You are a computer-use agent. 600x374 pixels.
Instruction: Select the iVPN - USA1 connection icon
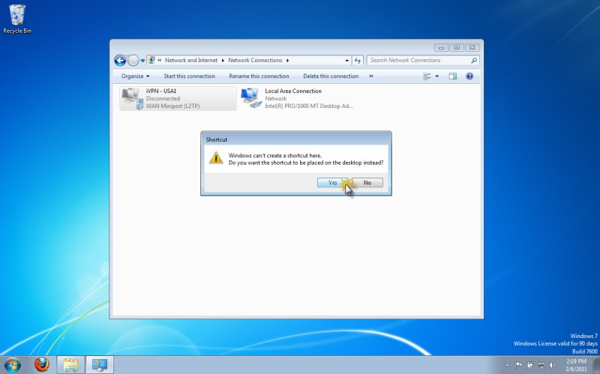click(x=133, y=98)
